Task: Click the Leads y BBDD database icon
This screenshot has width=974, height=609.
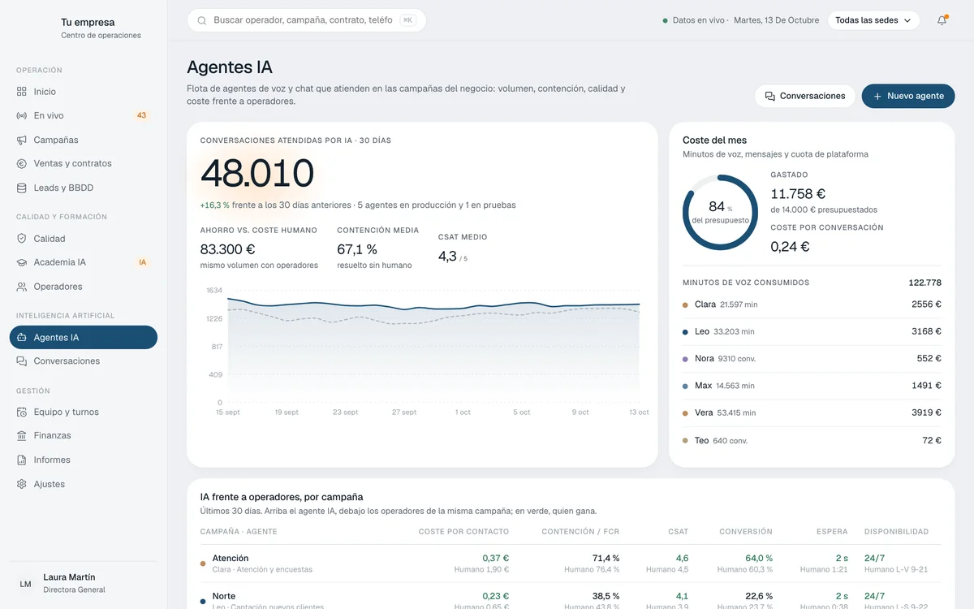Action: (x=22, y=188)
